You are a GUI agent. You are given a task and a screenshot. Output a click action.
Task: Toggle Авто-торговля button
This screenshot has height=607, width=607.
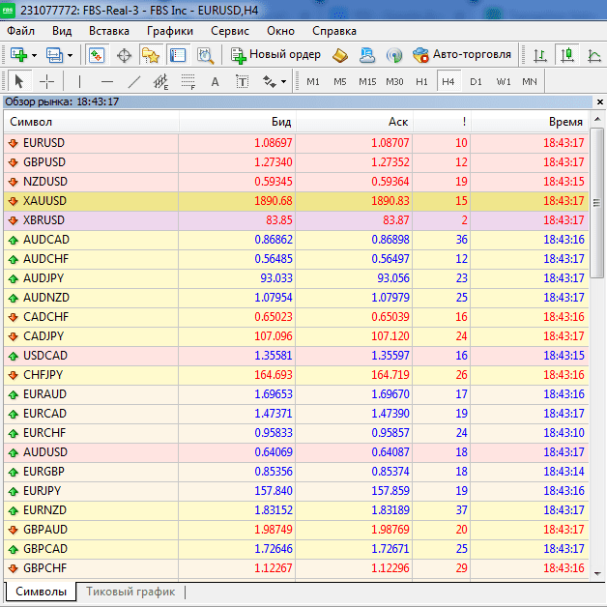(461, 54)
